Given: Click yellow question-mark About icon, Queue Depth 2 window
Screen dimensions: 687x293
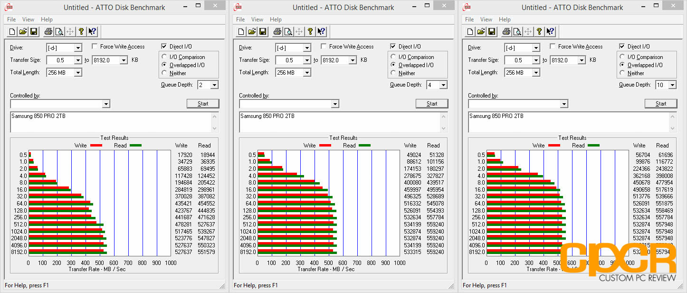Looking at the screenshot, I should (81, 32).
